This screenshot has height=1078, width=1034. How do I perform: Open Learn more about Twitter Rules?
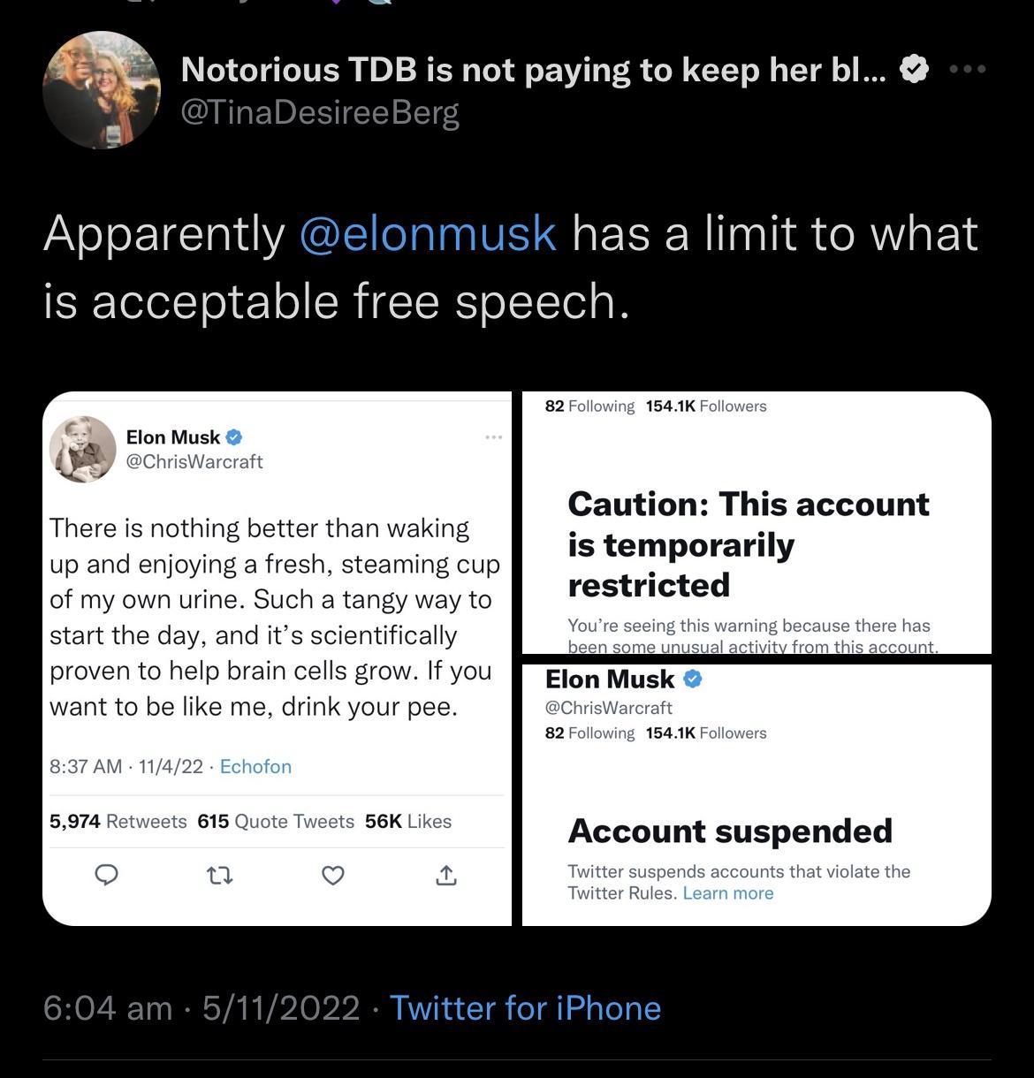tap(726, 892)
